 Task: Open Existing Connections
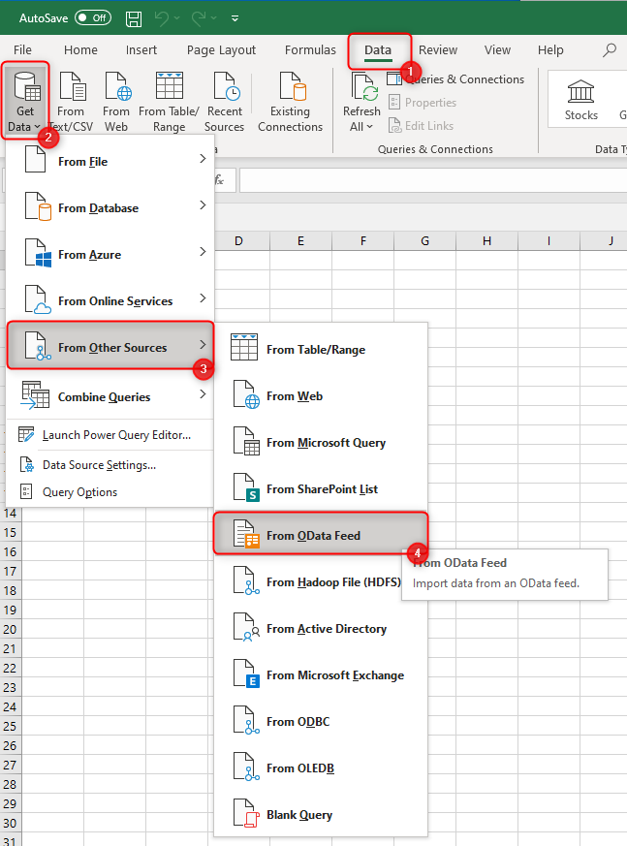[x=291, y=102]
